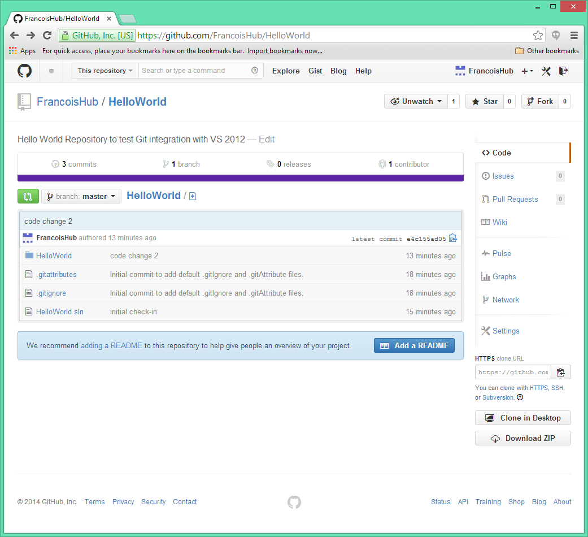
Task: Click the purple language bar
Action: [x=241, y=178]
